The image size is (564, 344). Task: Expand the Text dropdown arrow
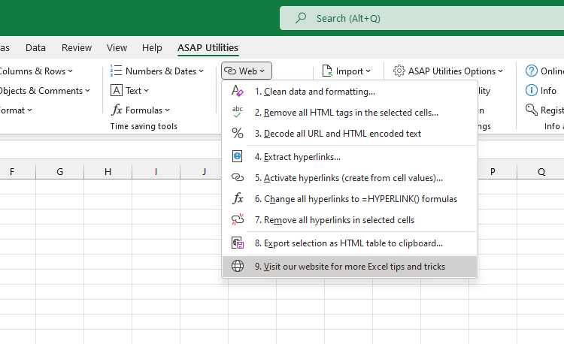pyautogui.click(x=146, y=91)
